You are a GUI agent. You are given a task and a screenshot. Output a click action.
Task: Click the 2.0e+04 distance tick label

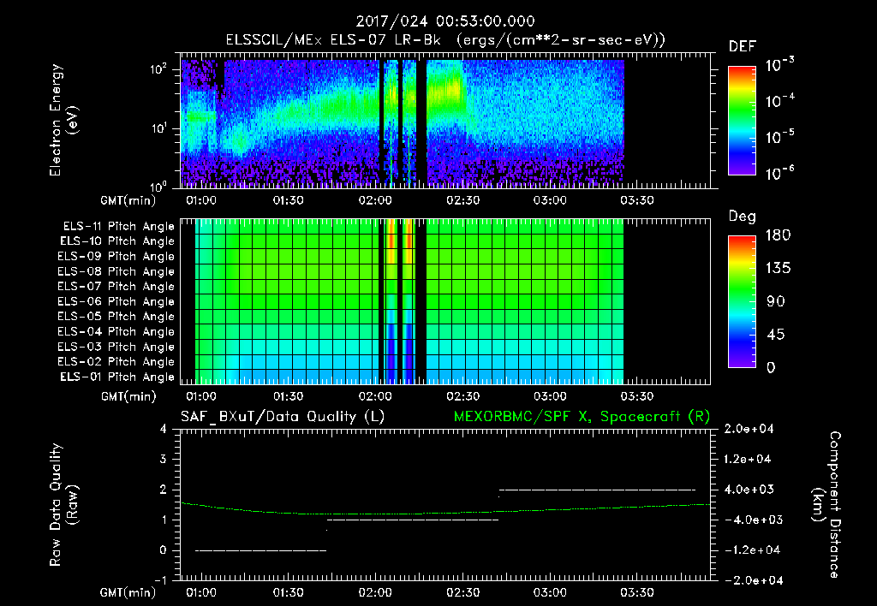[749, 429]
